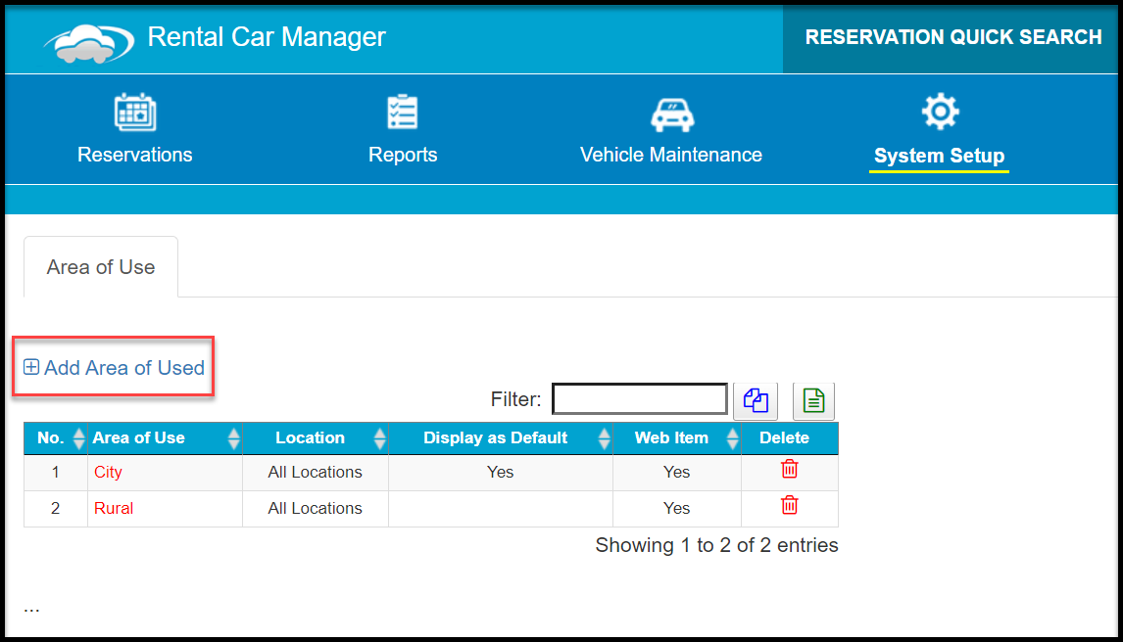This screenshot has width=1123, height=642.
Task: Focus the Filter text field
Action: tap(640, 399)
